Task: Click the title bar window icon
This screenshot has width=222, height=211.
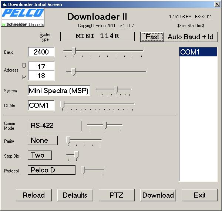Action: 4,4
